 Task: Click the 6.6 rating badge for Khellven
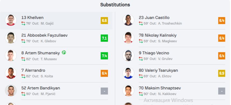tap(104, 21)
